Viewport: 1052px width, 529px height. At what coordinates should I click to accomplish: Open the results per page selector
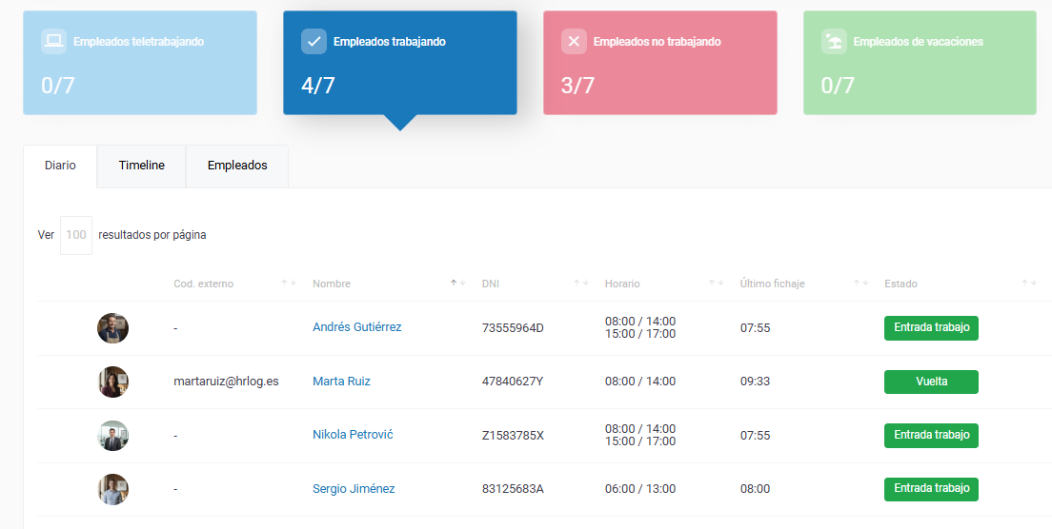click(76, 235)
